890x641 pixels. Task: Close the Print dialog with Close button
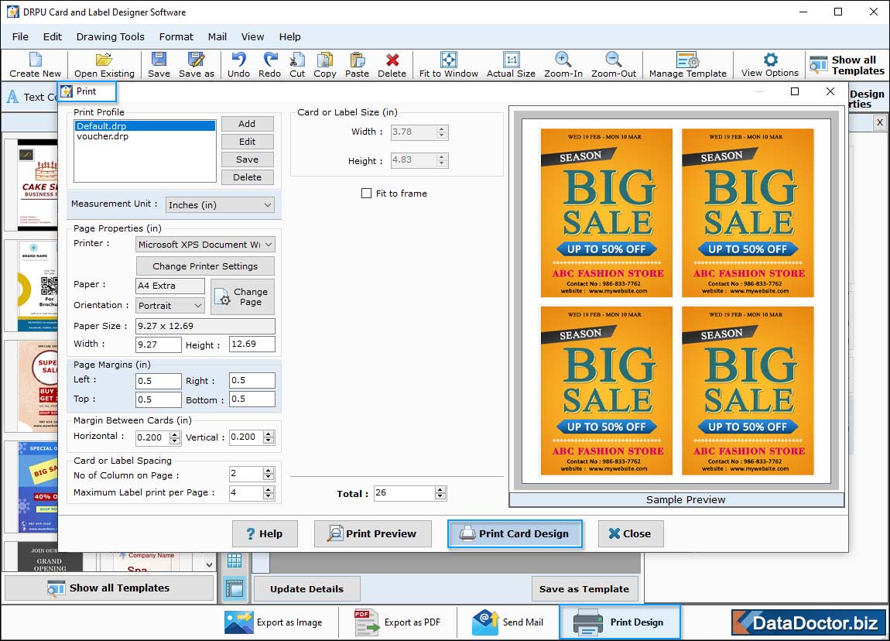[631, 533]
